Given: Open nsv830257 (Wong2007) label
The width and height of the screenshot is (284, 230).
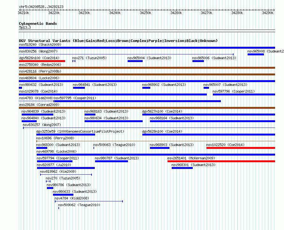Looking at the screenshot, I should tap(42, 125).
